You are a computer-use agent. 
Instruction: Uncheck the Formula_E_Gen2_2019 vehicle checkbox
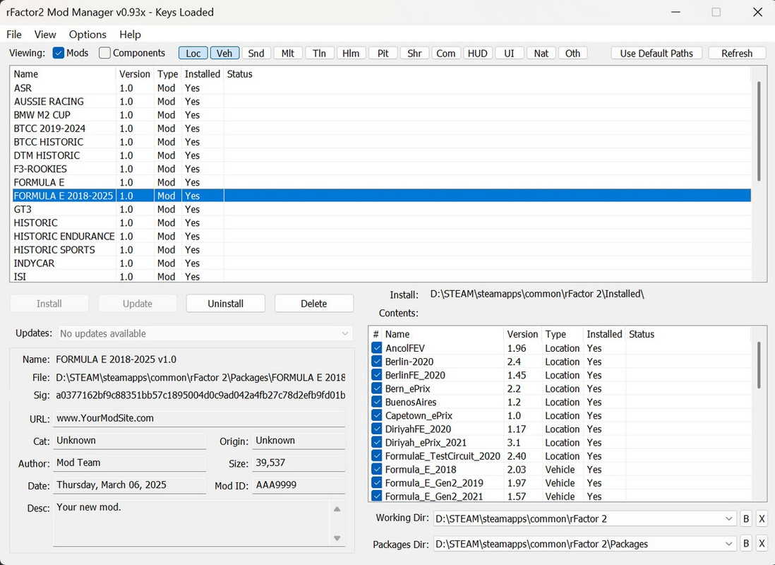click(x=377, y=483)
